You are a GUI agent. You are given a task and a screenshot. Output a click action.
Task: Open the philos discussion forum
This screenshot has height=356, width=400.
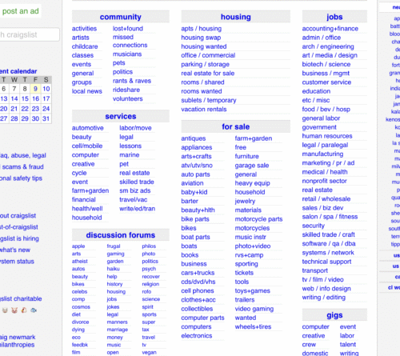(149, 246)
